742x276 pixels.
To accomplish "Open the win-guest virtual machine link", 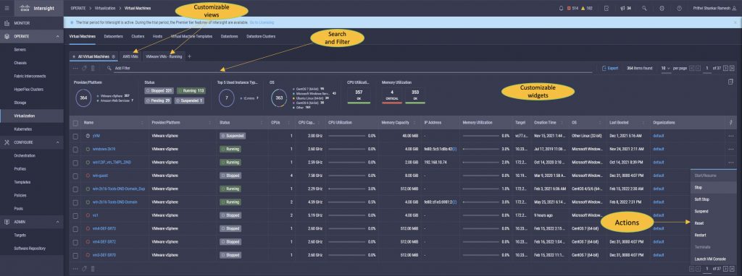I will point(101,176).
